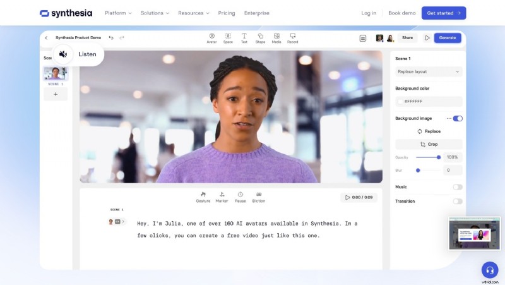Click the back arrow in the editor
505x285 pixels.
(x=46, y=38)
